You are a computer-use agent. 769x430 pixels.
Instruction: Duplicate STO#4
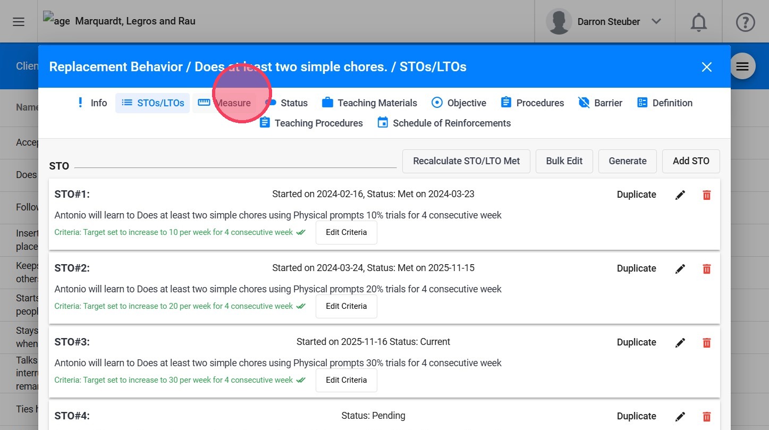point(636,416)
